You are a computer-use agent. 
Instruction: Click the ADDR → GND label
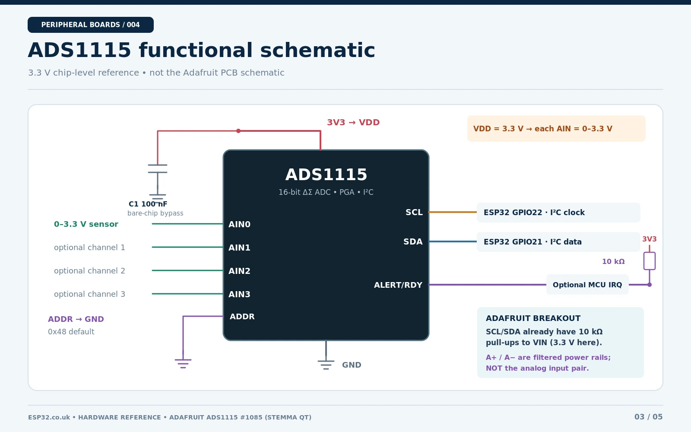click(76, 319)
